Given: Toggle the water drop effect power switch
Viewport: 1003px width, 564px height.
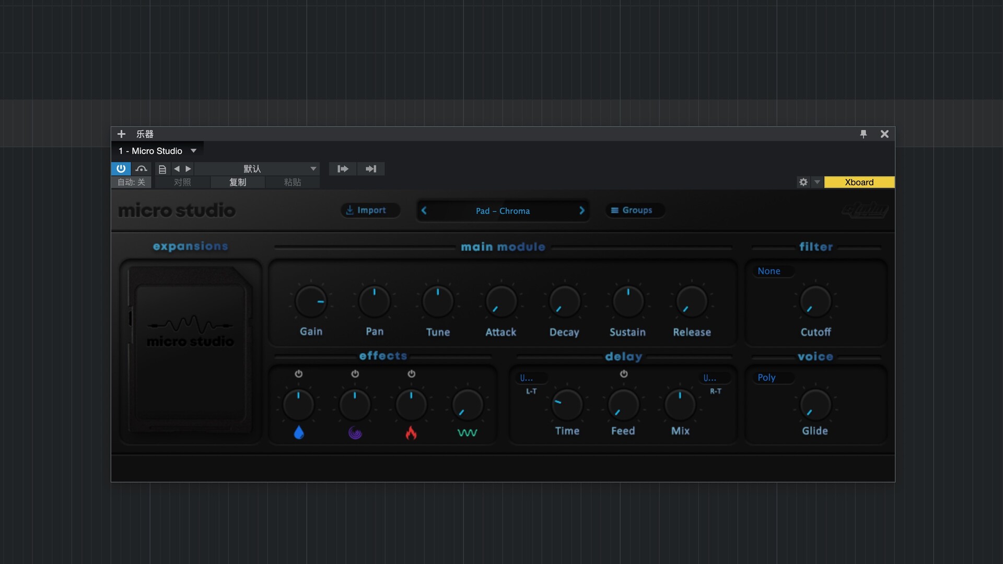Looking at the screenshot, I should pyautogui.click(x=298, y=374).
